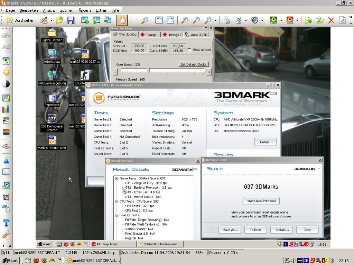Collapse the Game Tests tree node
The image size is (354, 265).
point(117,178)
